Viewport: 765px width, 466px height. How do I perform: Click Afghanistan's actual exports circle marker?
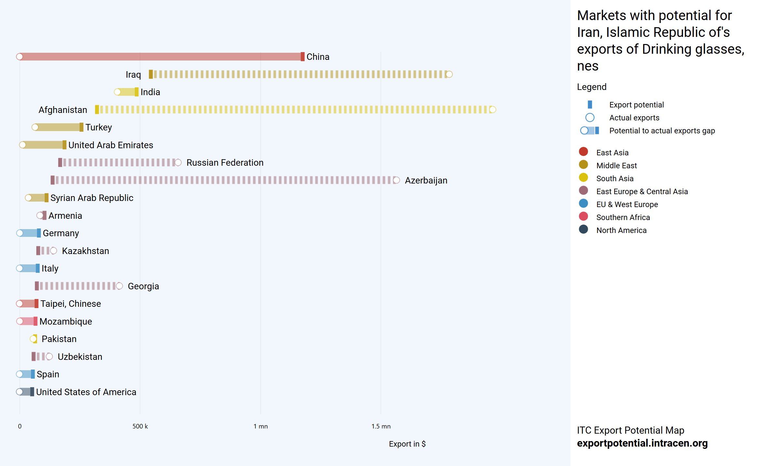click(492, 110)
